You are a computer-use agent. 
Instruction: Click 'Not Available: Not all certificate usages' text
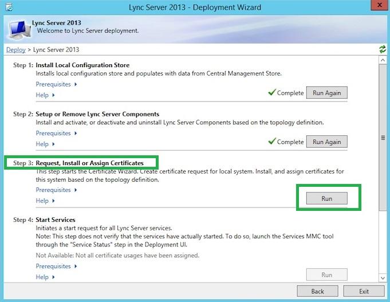click(117, 256)
